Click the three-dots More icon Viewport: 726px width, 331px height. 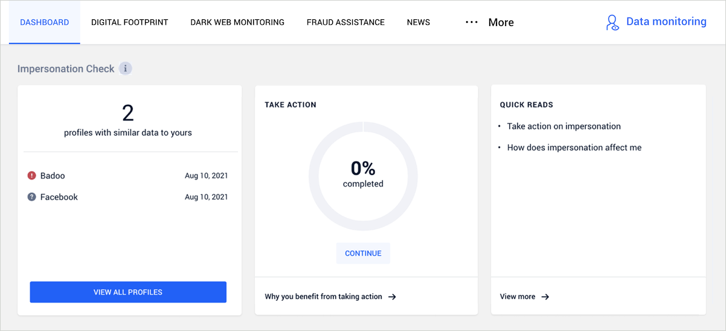472,22
